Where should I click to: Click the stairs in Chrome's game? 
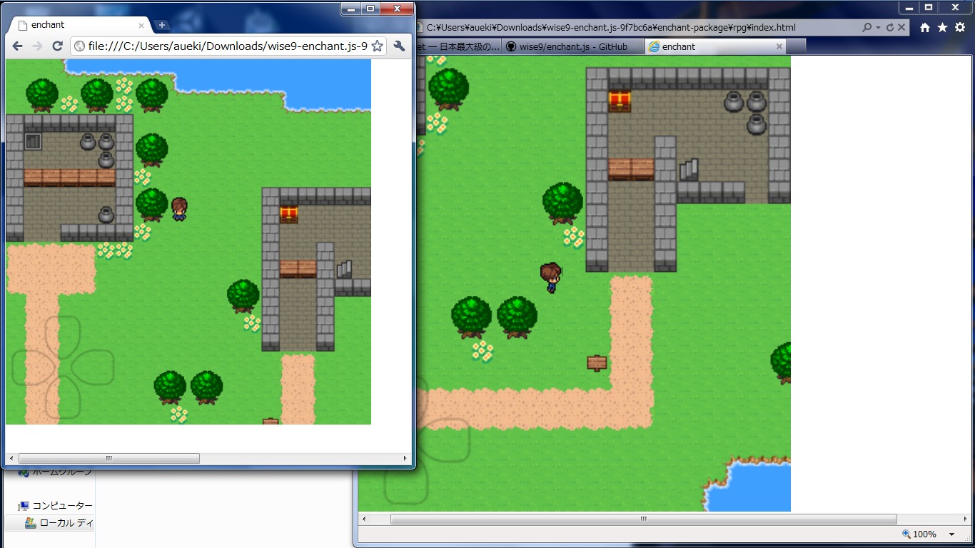pyautogui.click(x=344, y=269)
